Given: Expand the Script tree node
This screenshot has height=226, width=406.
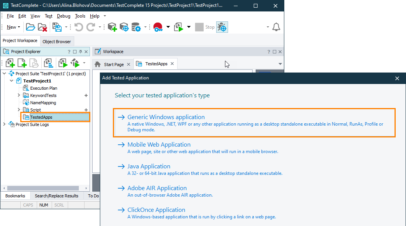Looking at the screenshot, I should (18, 110).
